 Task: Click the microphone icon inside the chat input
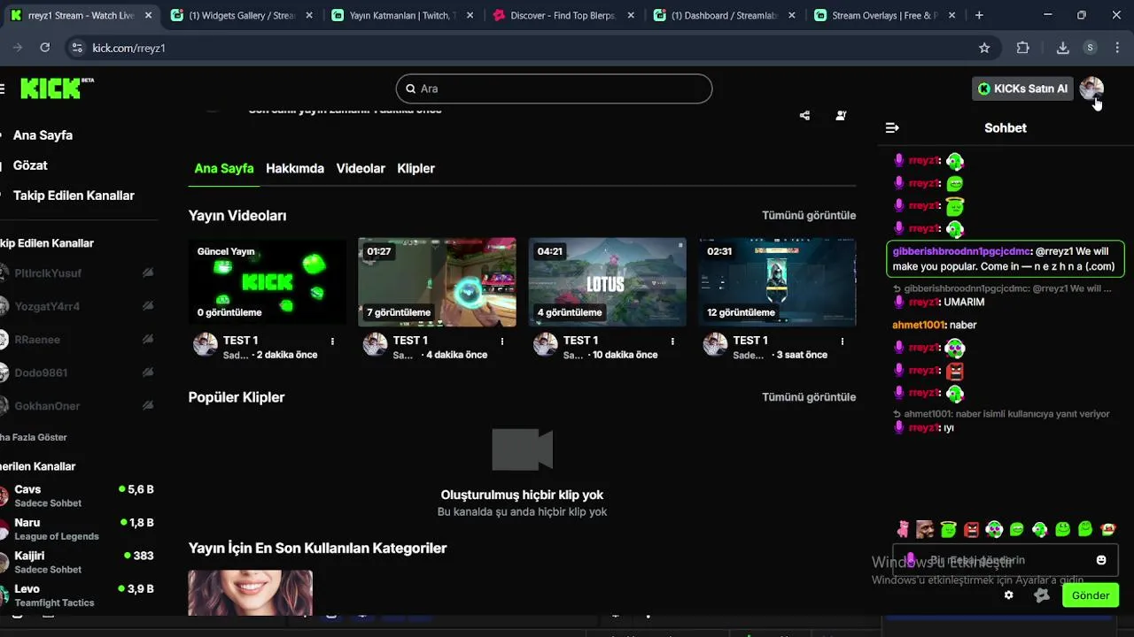(x=910, y=560)
